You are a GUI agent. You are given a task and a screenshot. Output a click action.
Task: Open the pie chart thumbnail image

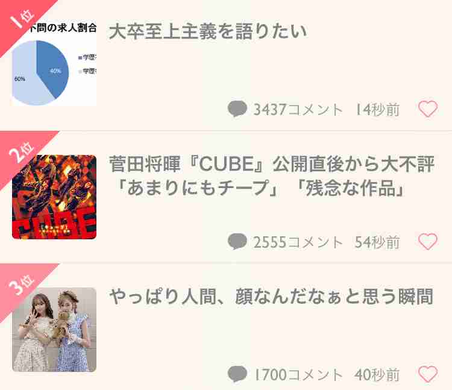point(54,64)
